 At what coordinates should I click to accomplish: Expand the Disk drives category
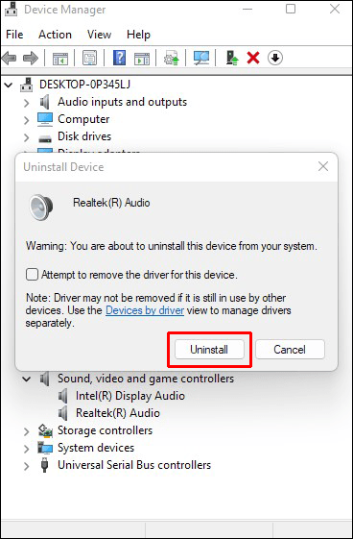27,137
